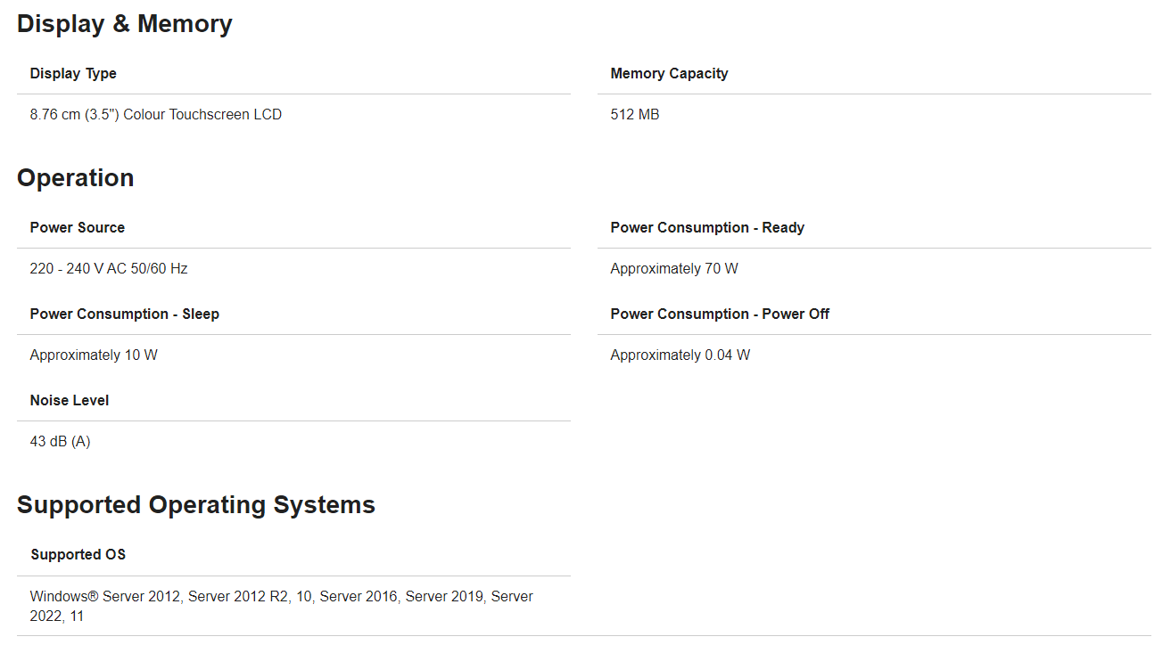Click the Power Consumption - Sleep label

124,314
